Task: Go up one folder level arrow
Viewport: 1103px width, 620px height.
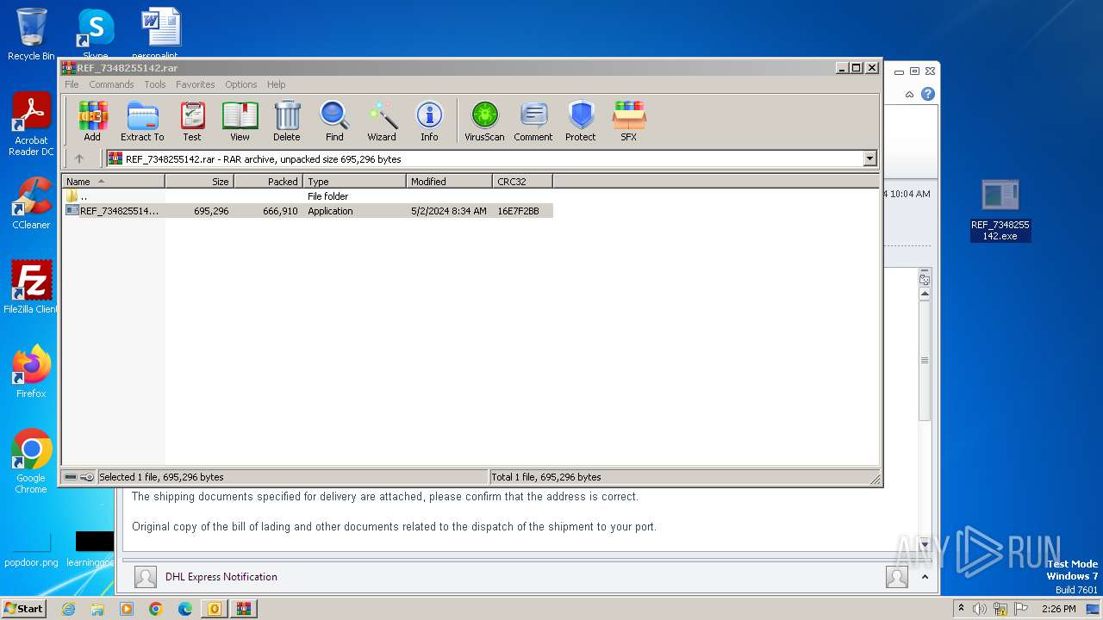Action: click(79, 158)
